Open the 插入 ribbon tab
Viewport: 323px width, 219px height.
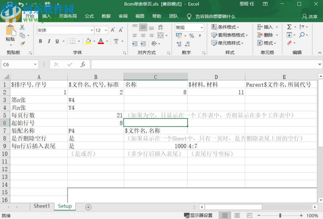click(x=46, y=16)
